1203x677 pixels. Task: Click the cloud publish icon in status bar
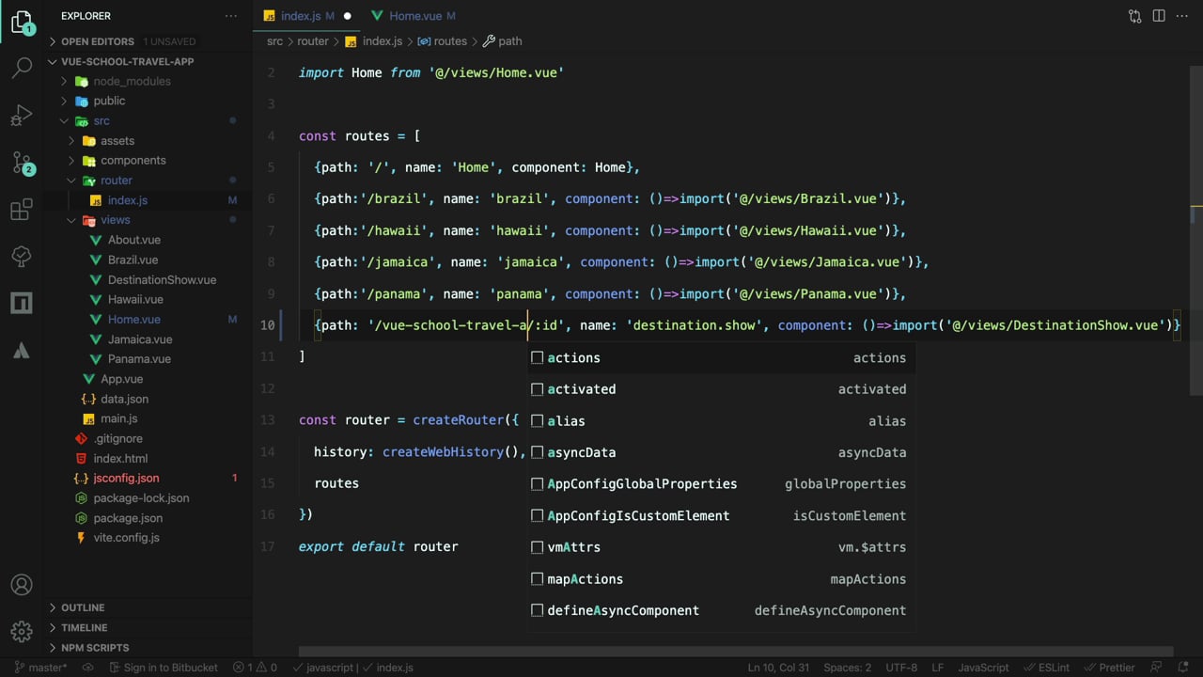(88, 668)
